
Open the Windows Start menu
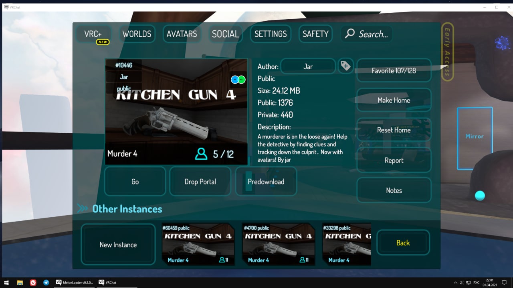click(x=6, y=282)
